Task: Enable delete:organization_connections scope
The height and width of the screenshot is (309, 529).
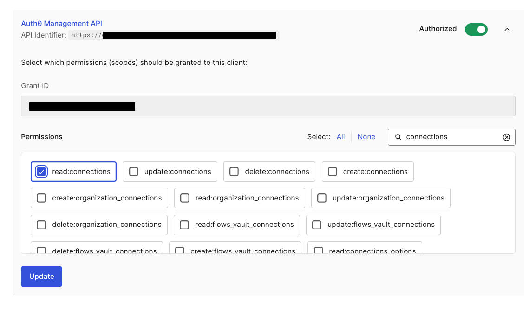Action: click(41, 225)
